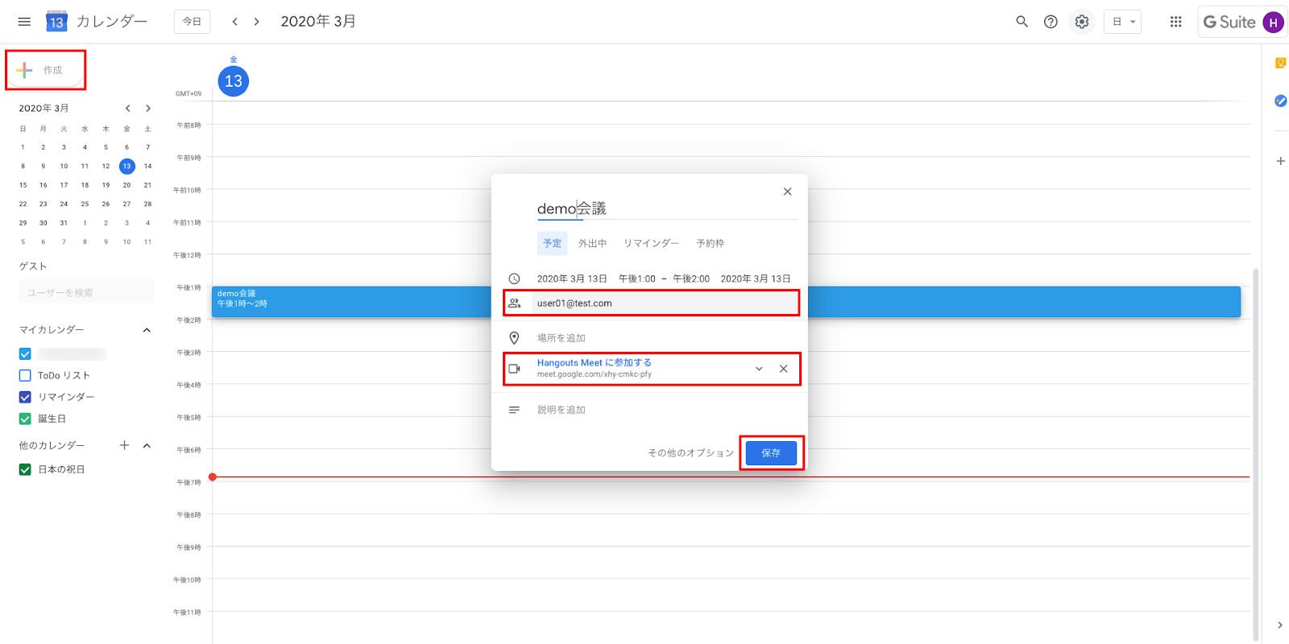Click the guests people icon
Image resolution: width=1289 pixels, height=644 pixels.
click(x=514, y=303)
